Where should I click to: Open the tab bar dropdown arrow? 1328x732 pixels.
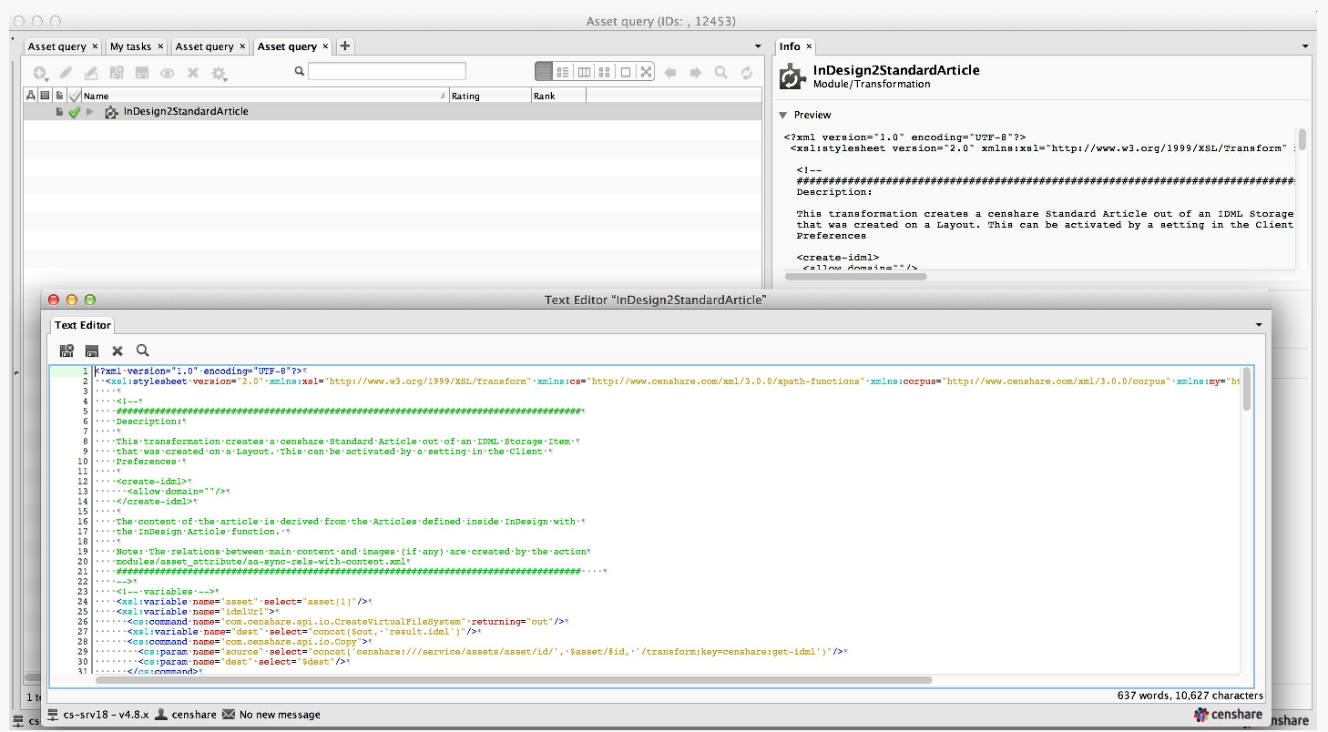coord(757,46)
